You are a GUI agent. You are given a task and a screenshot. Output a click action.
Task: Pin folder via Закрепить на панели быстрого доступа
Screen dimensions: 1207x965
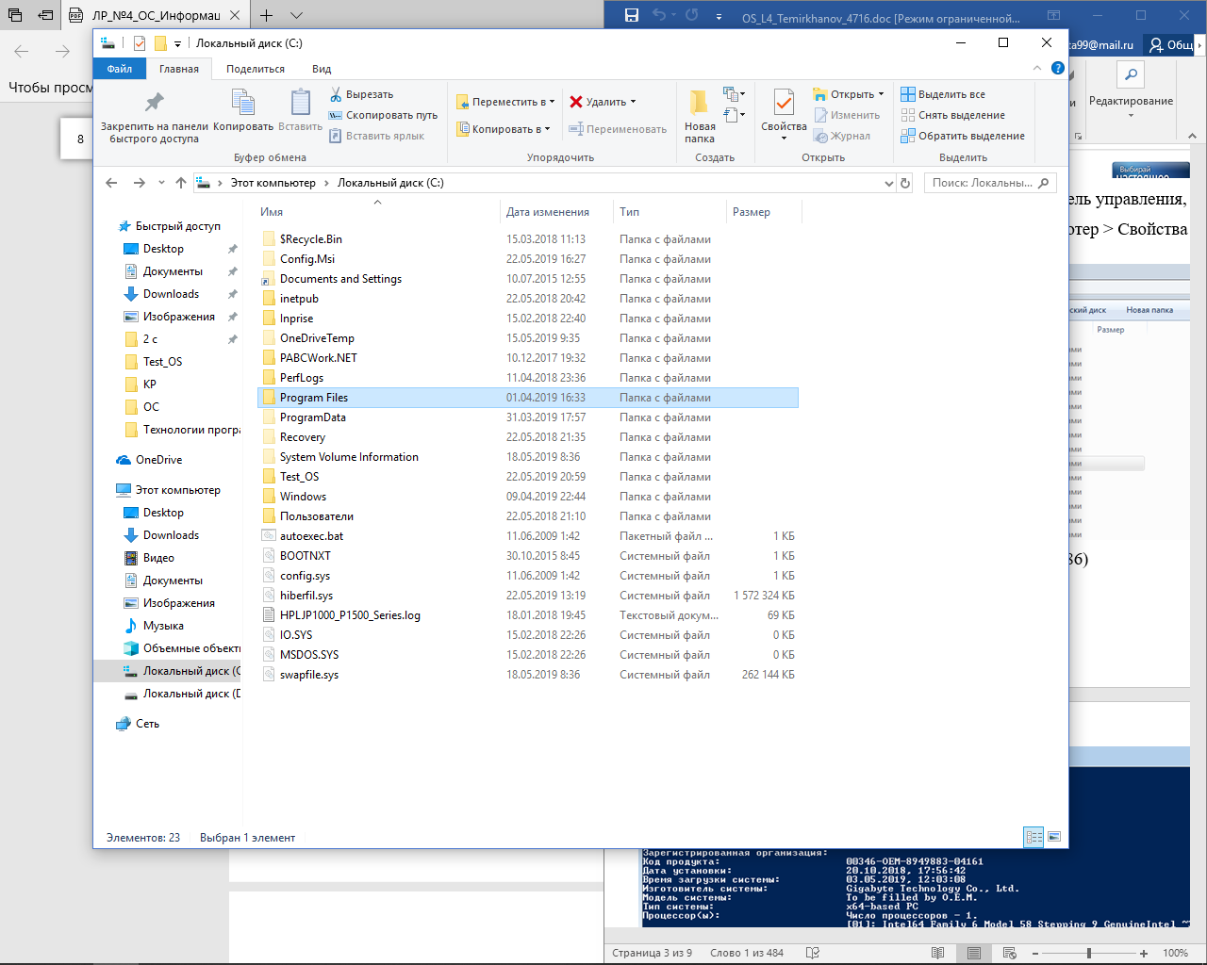[155, 117]
